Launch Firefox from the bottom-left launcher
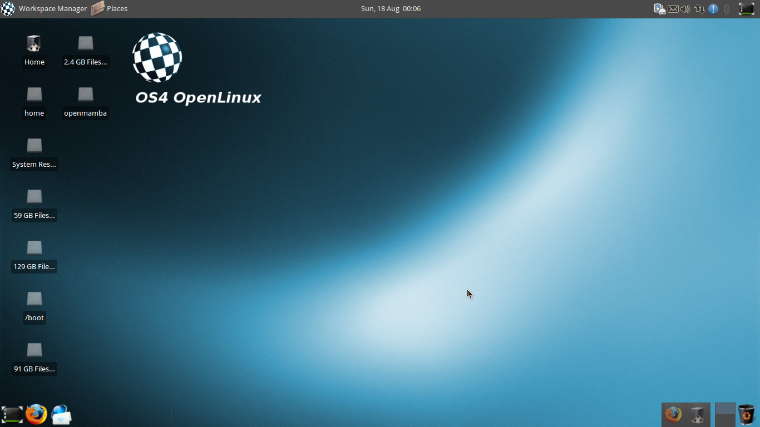Screen dimensions: 760x427 (36, 414)
